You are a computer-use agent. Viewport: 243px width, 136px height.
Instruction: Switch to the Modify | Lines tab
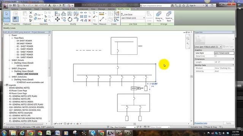pyautogui.click(x=123, y=9)
